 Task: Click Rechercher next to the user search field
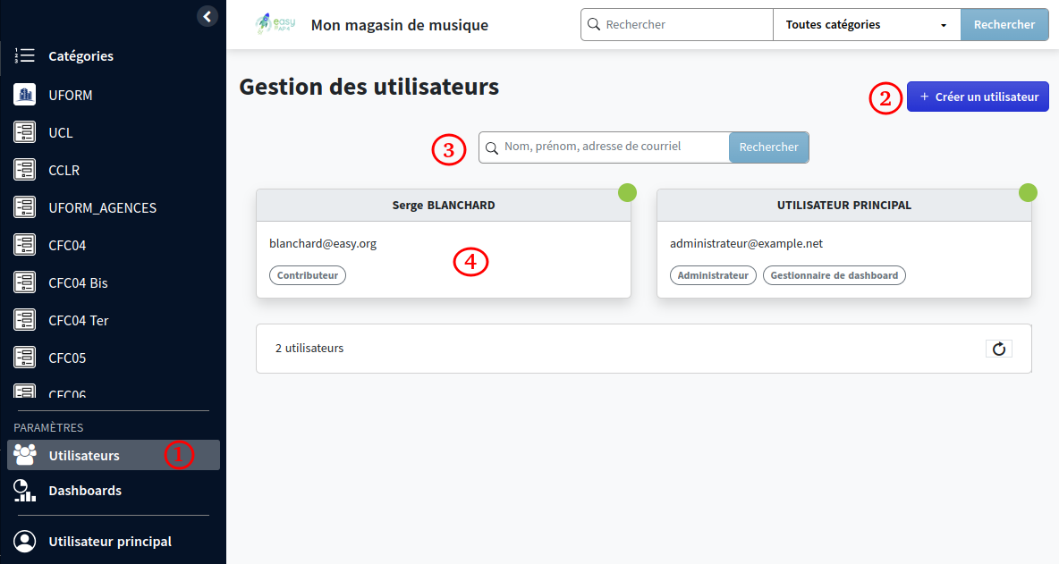point(768,147)
